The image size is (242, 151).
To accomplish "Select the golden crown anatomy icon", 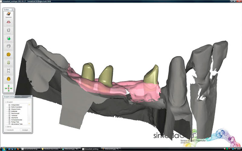I will click(8, 55).
